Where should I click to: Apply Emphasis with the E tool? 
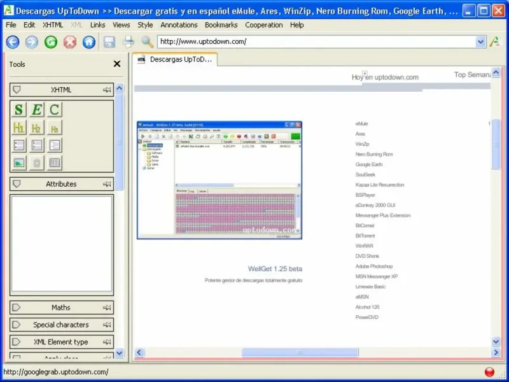coord(37,110)
